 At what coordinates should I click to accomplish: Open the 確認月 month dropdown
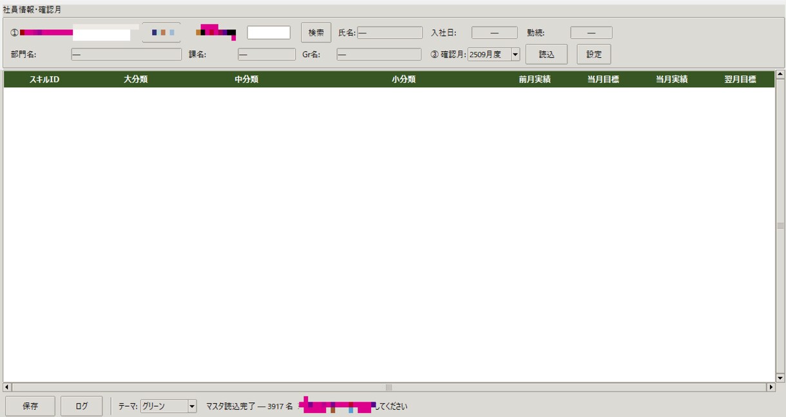pos(494,55)
